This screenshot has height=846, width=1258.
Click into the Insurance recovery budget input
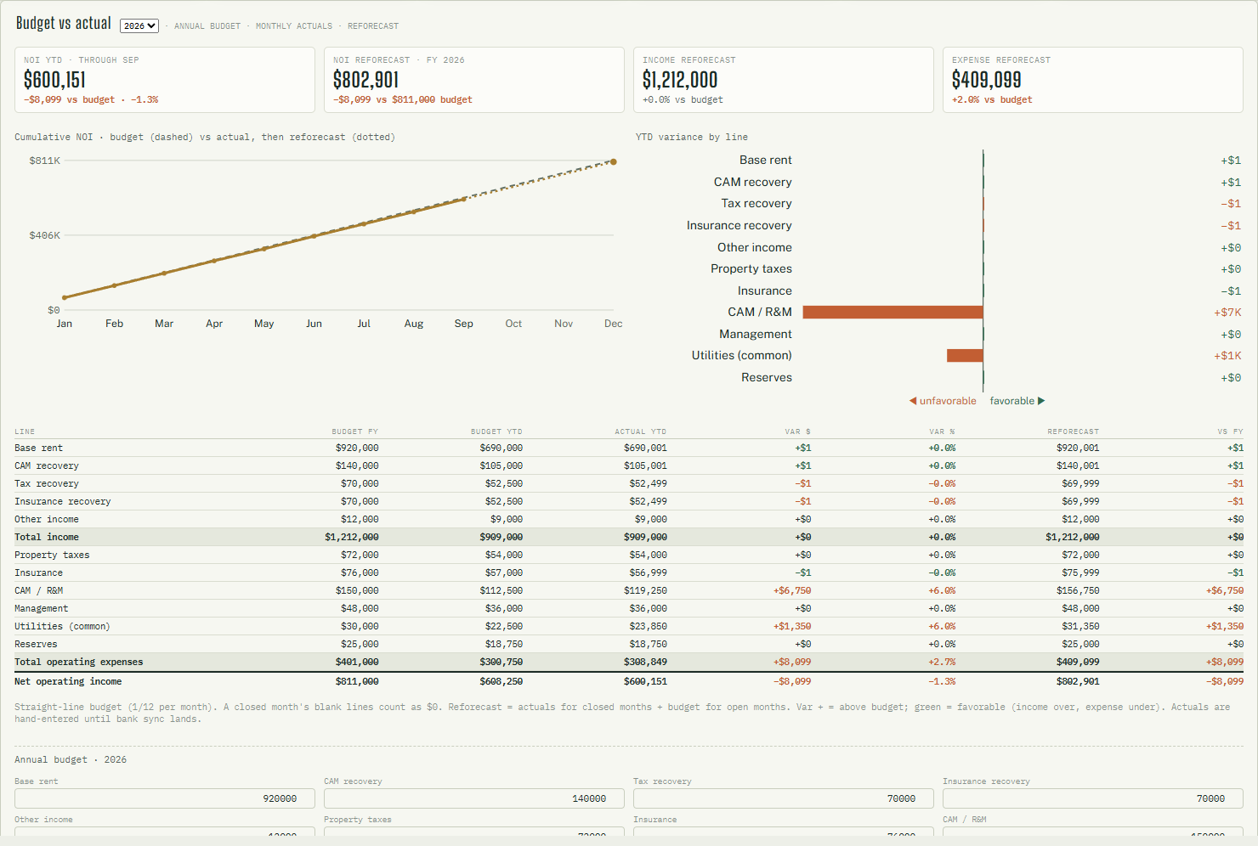[x=1093, y=798]
